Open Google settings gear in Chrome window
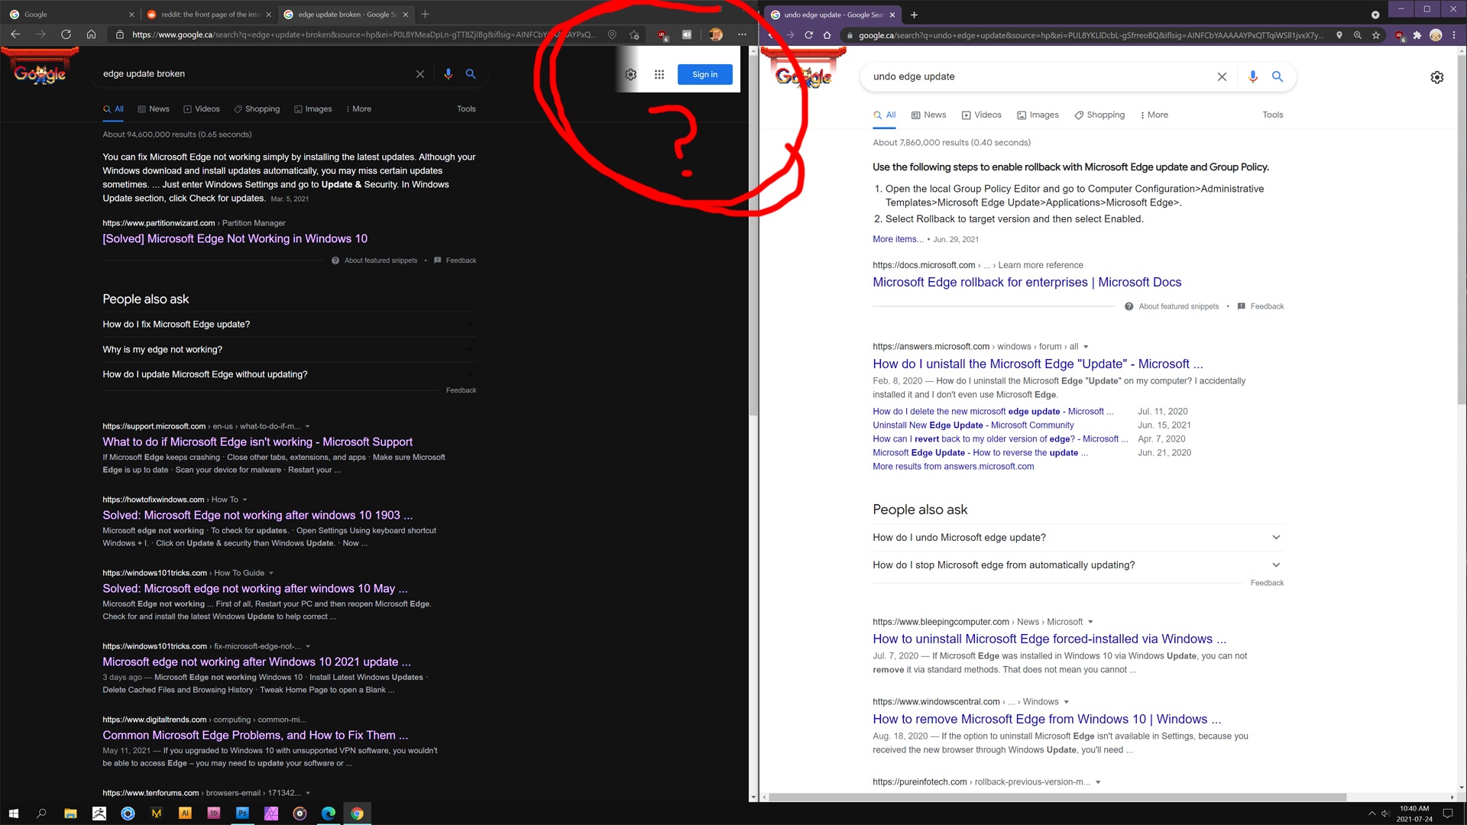This screenshot has width=1467, height=825. (1436, 77)
